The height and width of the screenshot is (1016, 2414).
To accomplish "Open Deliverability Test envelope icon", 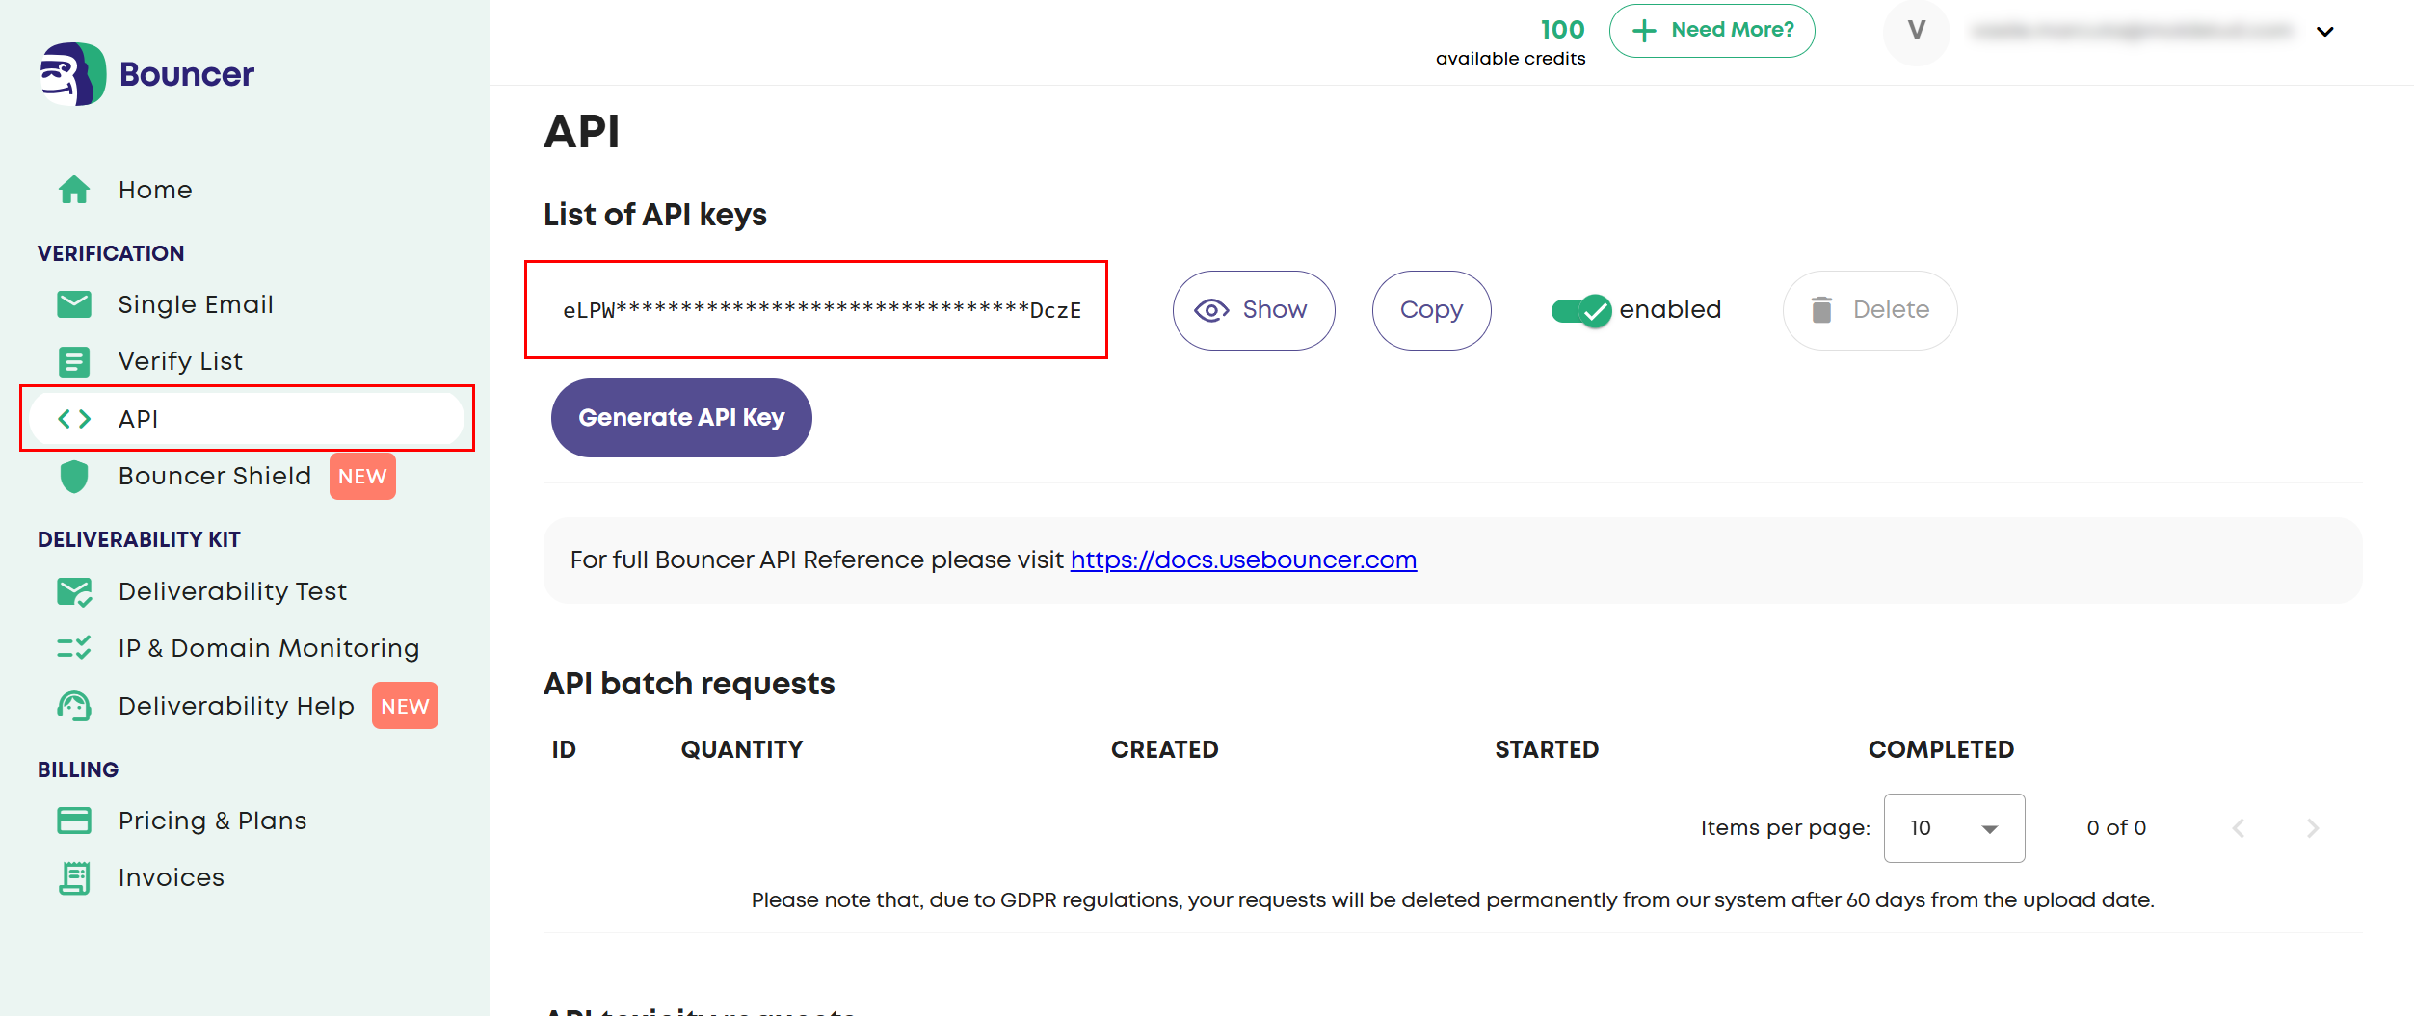I will [x=74, y=591].
